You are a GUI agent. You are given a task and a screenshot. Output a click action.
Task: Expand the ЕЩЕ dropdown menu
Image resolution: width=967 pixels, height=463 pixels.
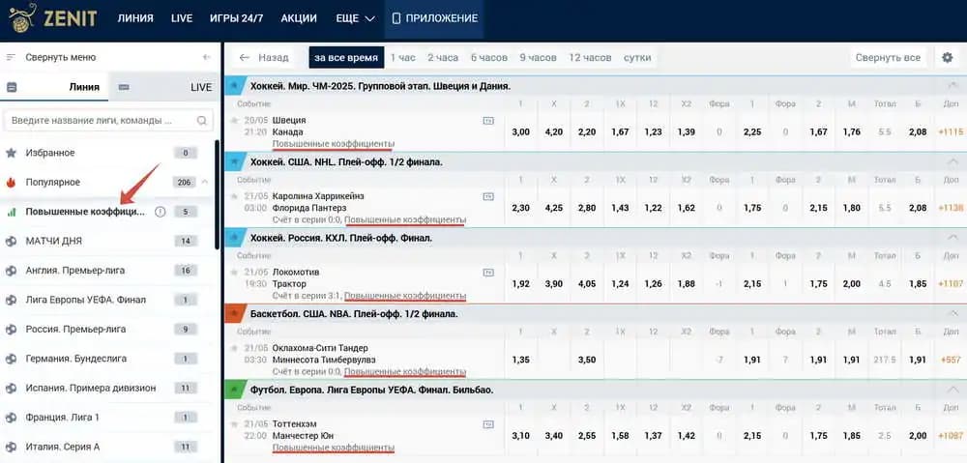point(355,18)
